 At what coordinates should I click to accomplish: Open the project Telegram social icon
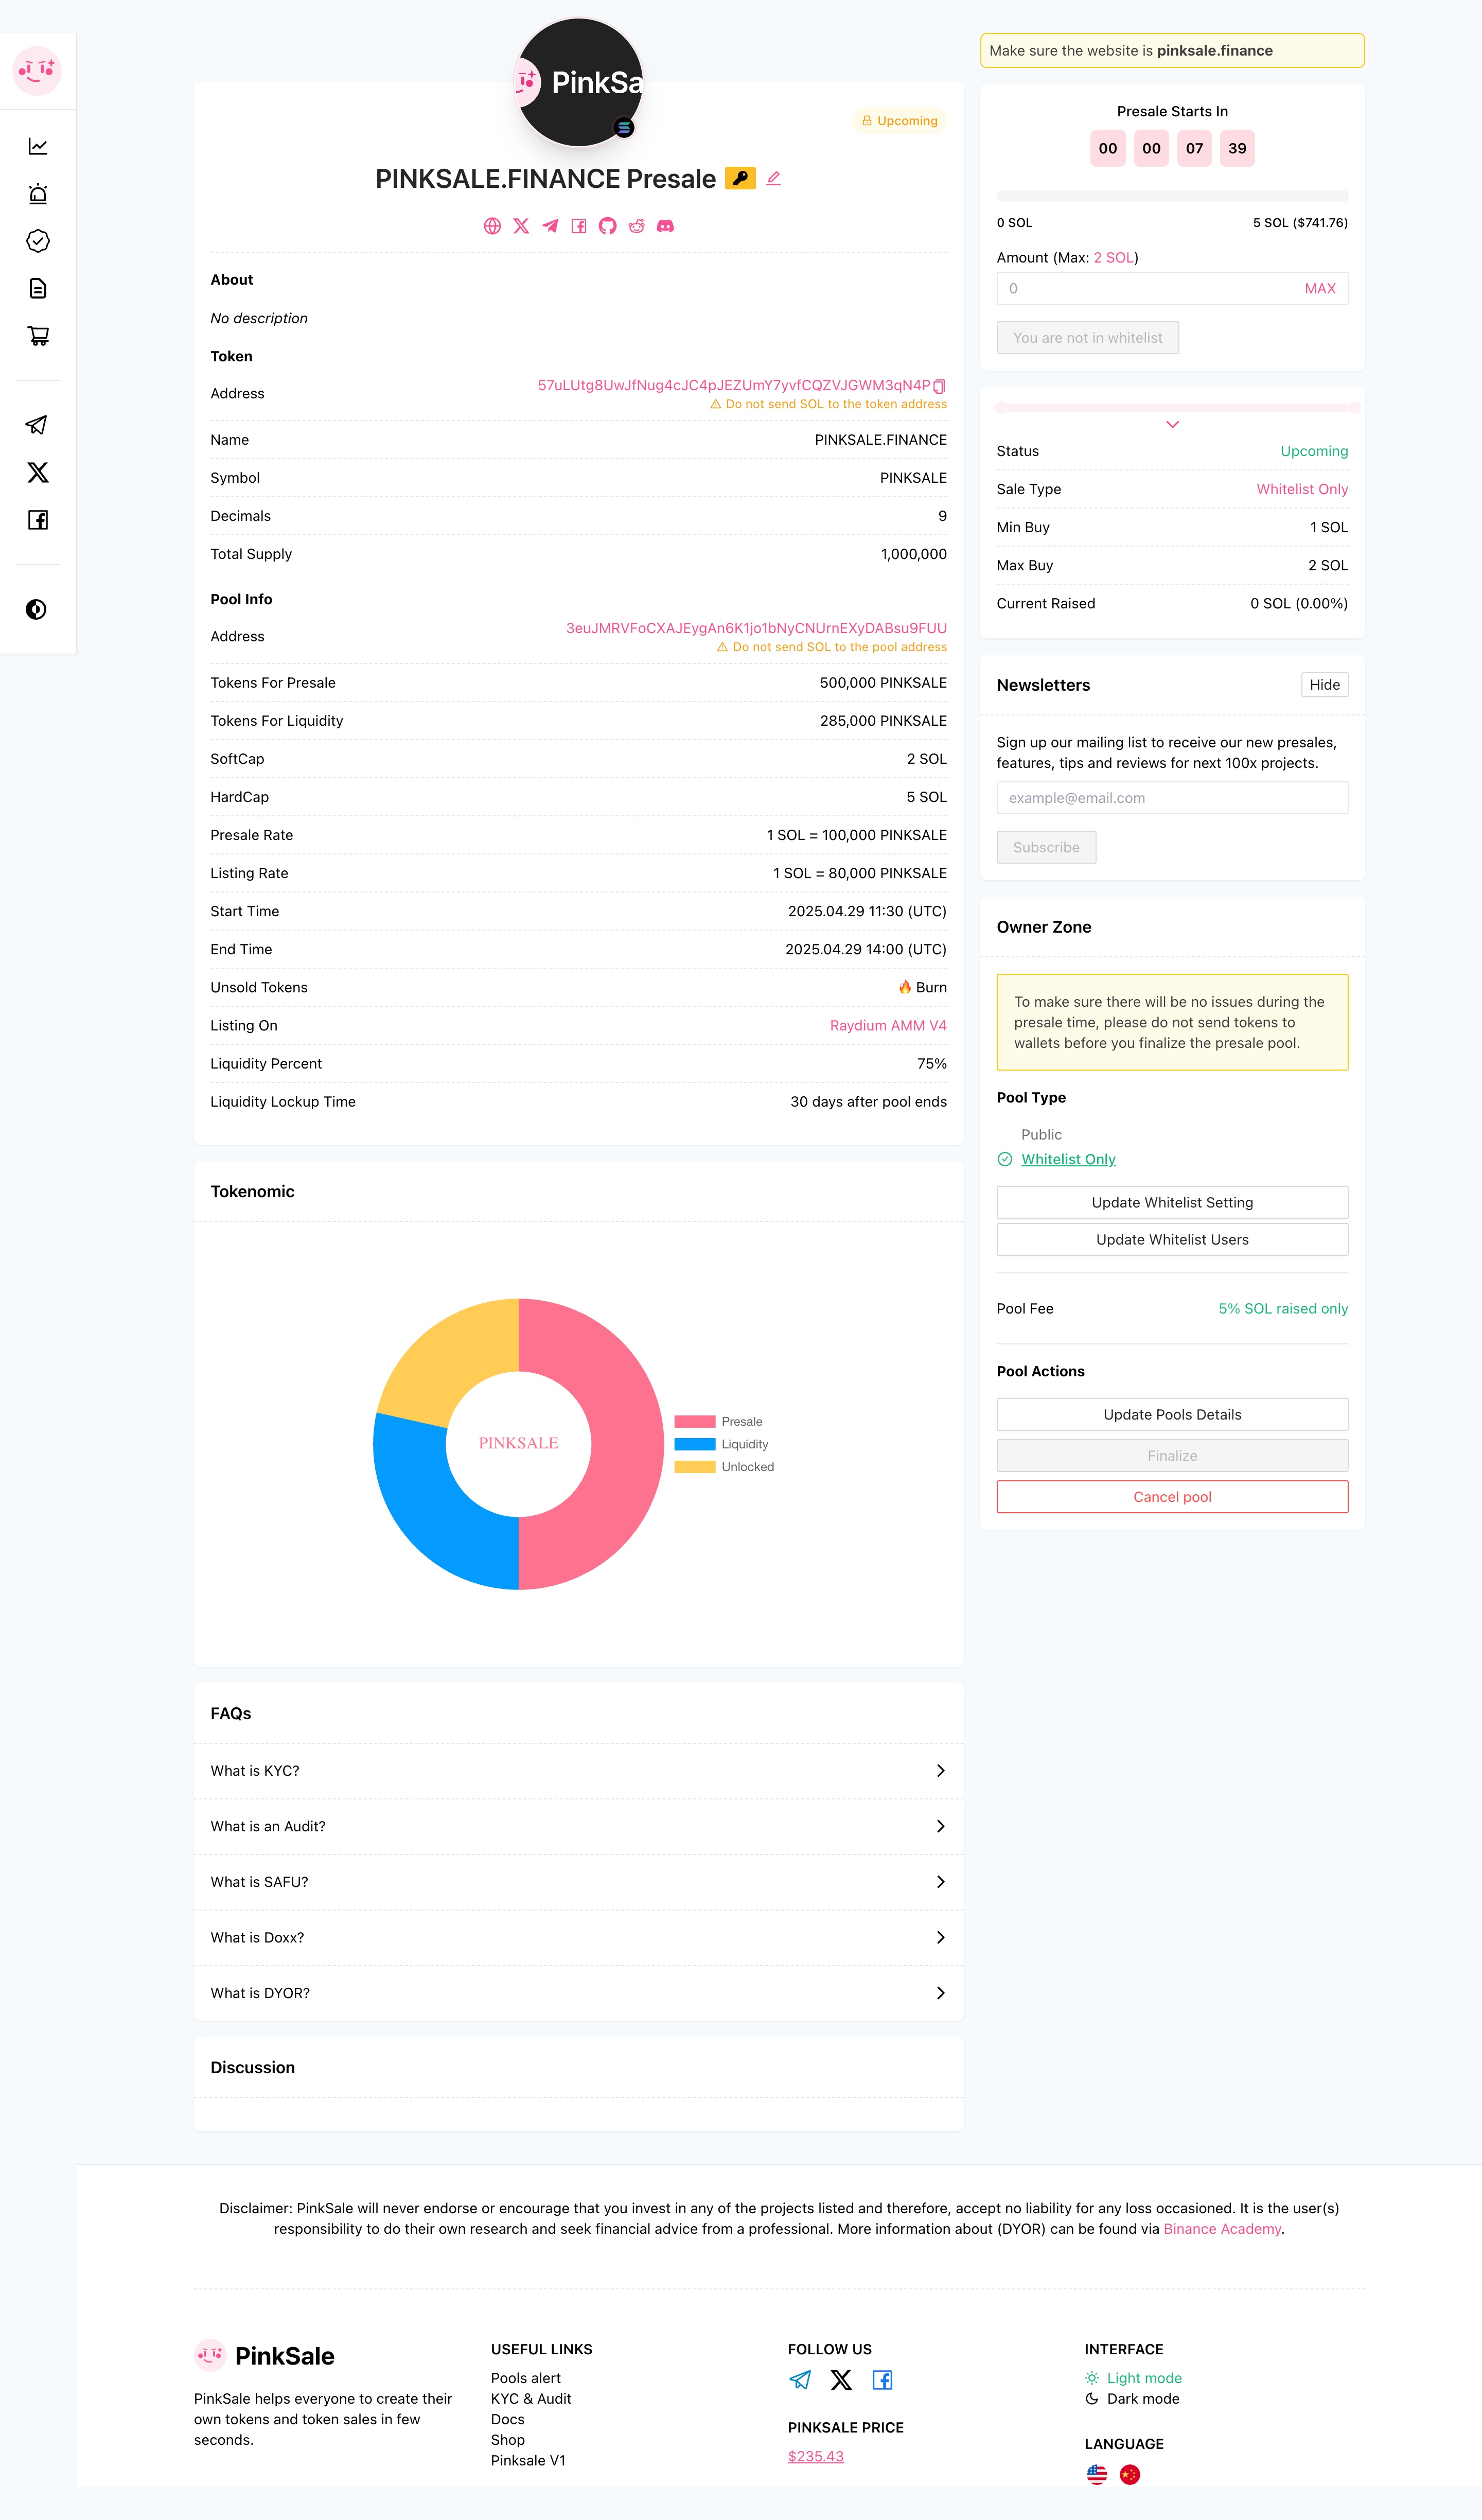click(550, 226)
